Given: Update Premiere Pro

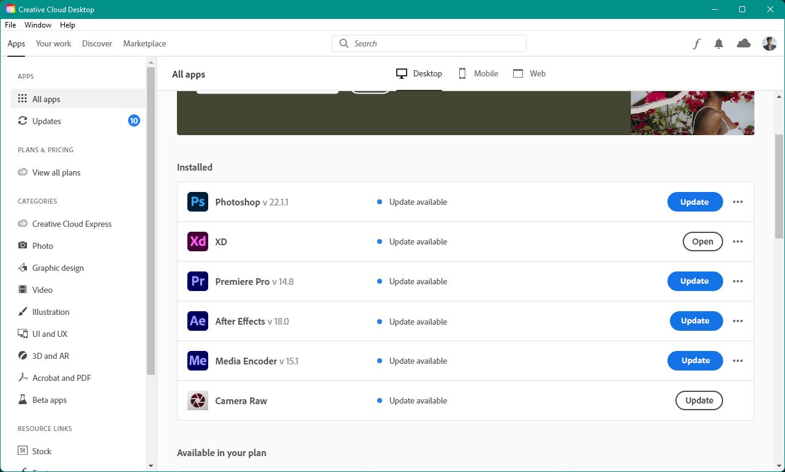Looking at the screenshot, I should pyautogui.click(x=695, y=281).
